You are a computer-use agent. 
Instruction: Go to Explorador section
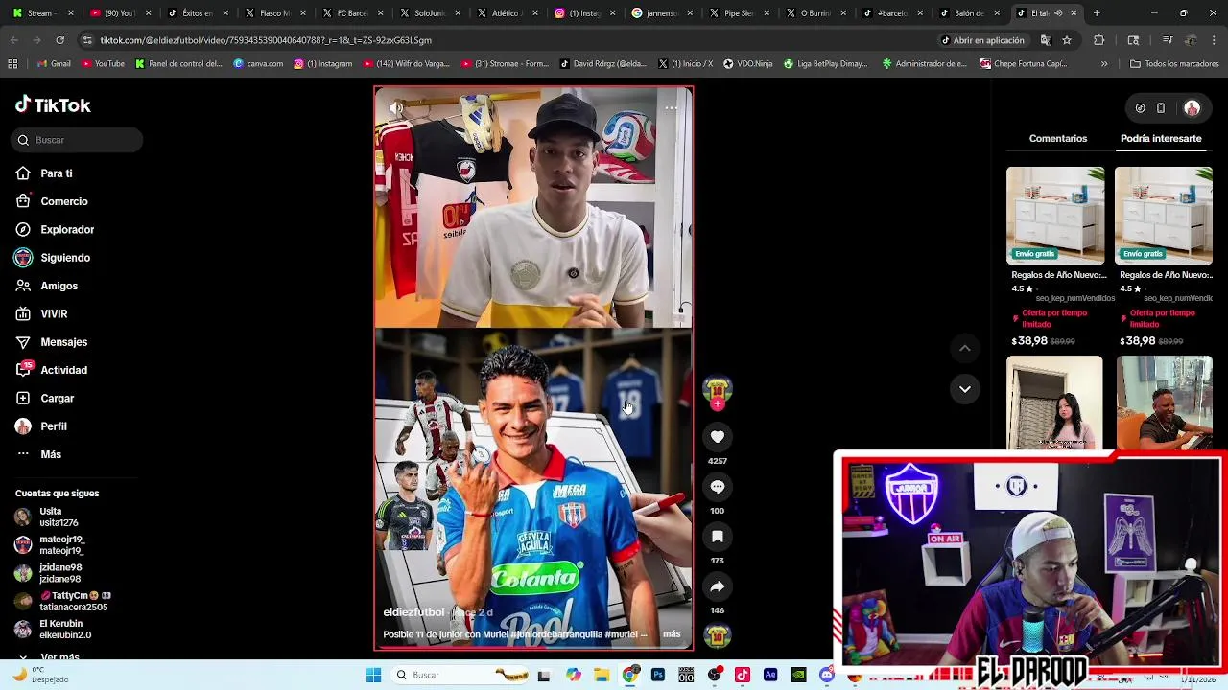pos(55,230)
